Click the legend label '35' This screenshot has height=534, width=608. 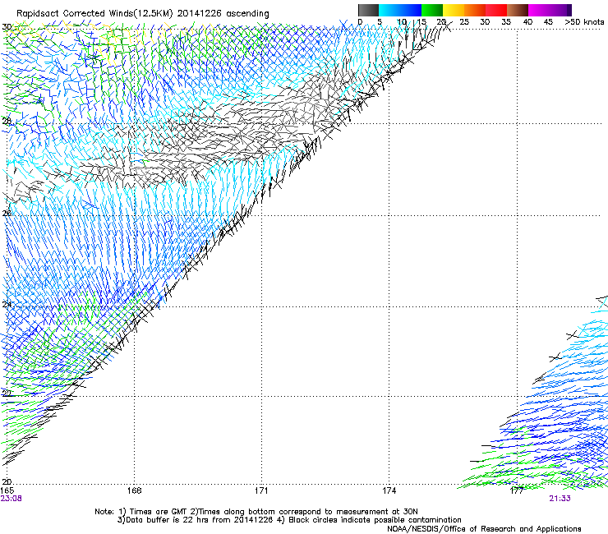click(506, 22)
